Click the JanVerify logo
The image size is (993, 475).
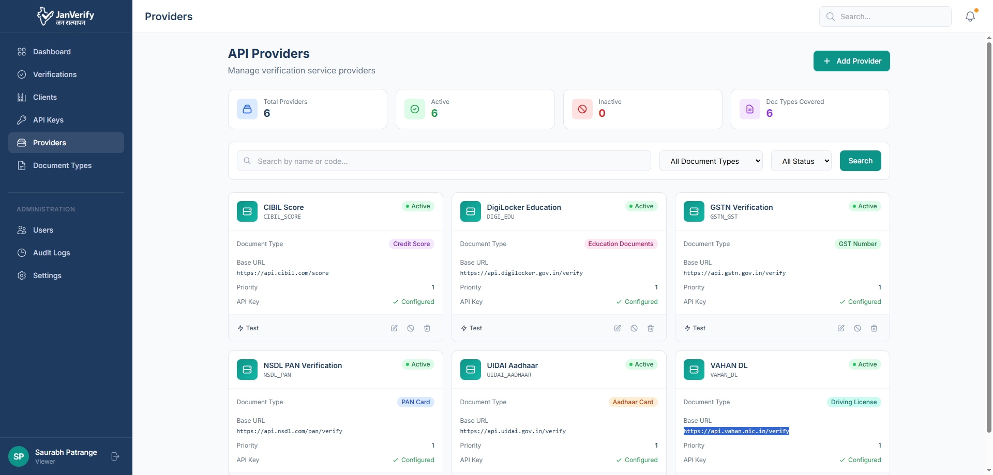click(x=66, y=16)
